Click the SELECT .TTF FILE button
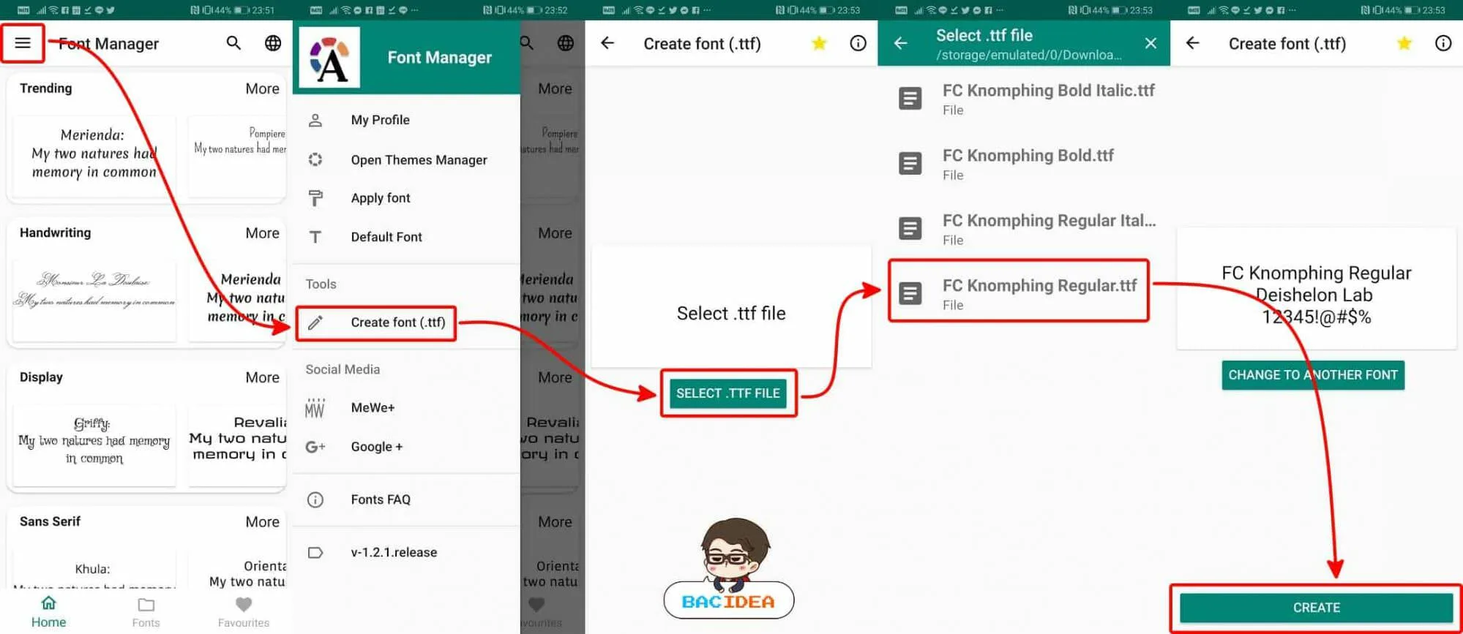The image size is (1463, 634). point(728,393)
